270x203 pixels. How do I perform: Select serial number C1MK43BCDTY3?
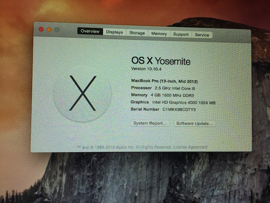179,109
